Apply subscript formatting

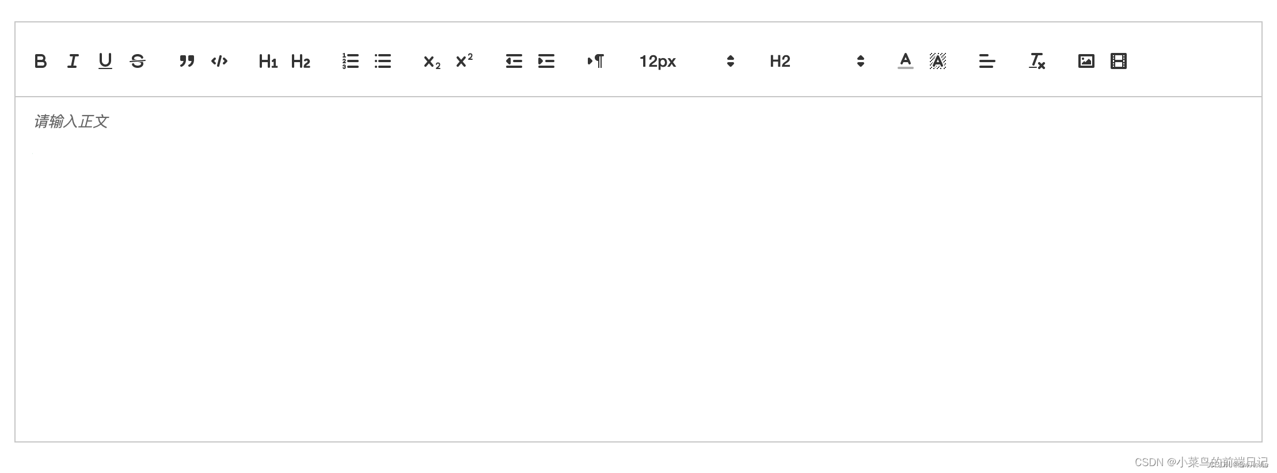point(432,61)
